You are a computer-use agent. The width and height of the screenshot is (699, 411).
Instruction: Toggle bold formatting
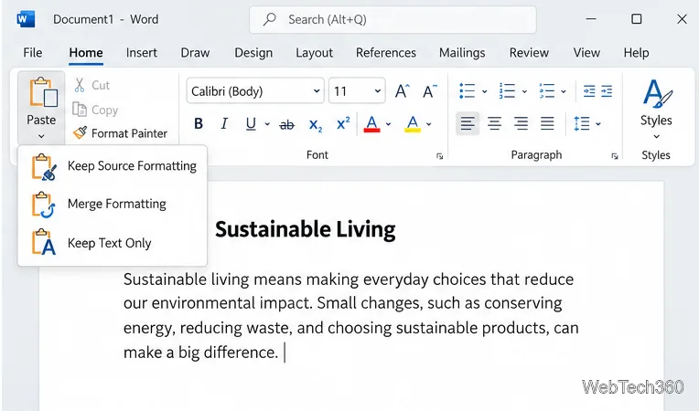point(199,123)
